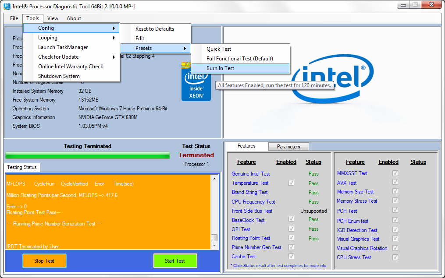This screenshot has height=278, width=445.
Task: Toggle the Memory Size Test checkbox
Action: tap(395, 191)
